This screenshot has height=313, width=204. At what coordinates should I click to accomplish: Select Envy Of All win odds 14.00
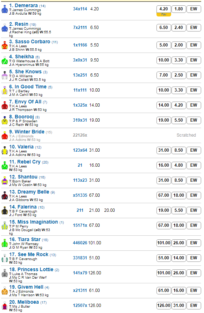164,105
